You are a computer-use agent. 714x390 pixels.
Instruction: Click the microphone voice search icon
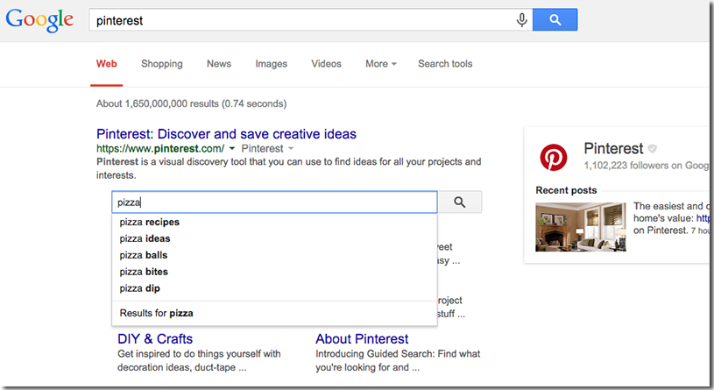pyautogui.click(x=522, y=20)
